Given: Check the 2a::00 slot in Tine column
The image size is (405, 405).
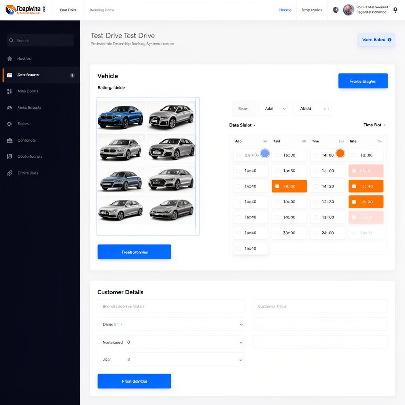Looking at the screenshot, I should click(x=315, y=233).
